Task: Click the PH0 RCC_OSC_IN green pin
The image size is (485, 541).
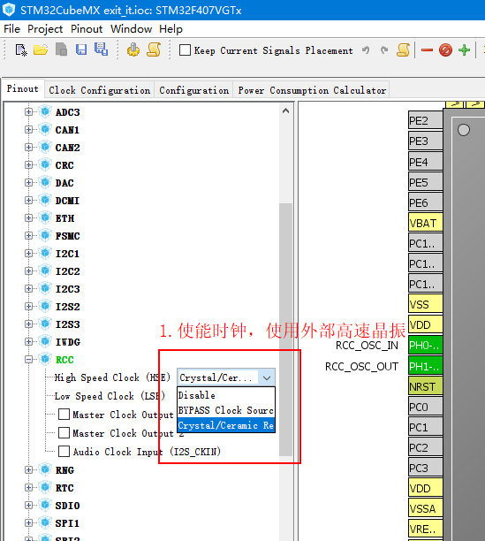Action: pyautogui.click(x=425, y=346)
